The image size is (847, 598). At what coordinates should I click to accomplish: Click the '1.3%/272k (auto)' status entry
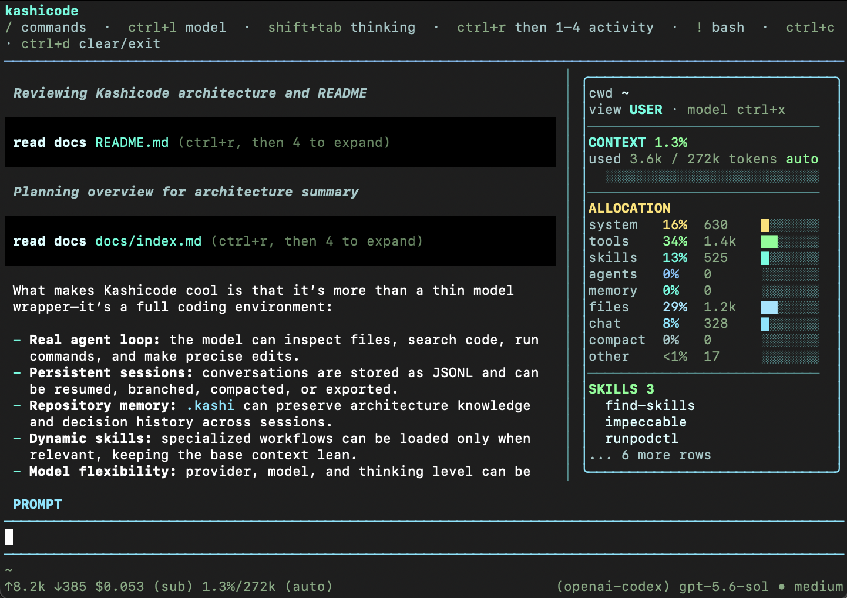[267, 586]
